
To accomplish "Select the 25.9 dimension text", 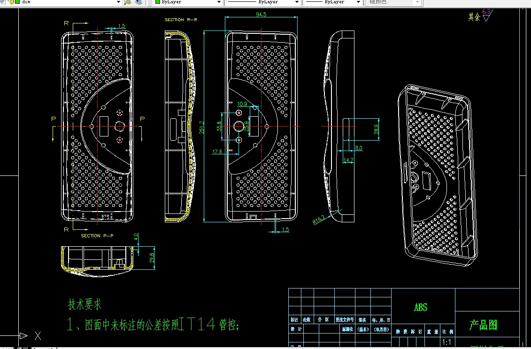I will [246, 126].
